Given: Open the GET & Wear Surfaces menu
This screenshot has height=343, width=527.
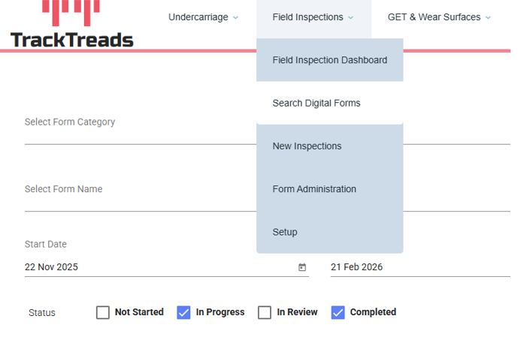Looking at the screenshot, I should (434, 17).
